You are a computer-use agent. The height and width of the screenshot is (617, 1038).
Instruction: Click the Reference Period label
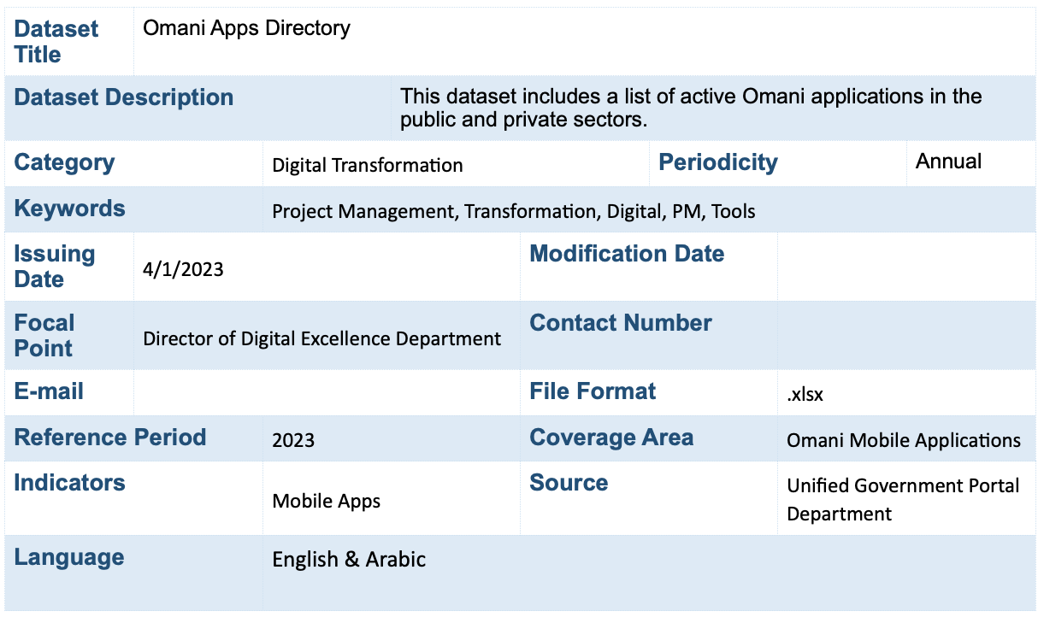point(110,438)
